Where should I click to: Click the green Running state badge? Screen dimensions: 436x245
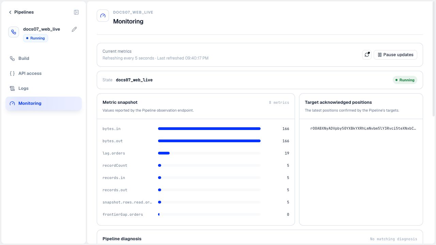[405, 80]
